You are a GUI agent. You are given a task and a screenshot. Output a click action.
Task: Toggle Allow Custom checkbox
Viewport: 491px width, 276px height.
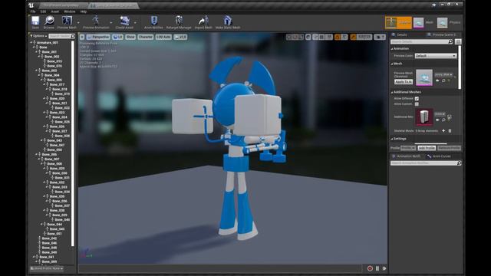(417, 104)
